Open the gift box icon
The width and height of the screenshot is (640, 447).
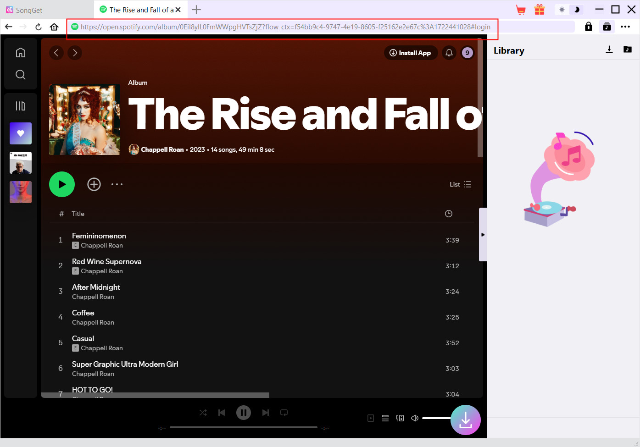coord(540,10)
